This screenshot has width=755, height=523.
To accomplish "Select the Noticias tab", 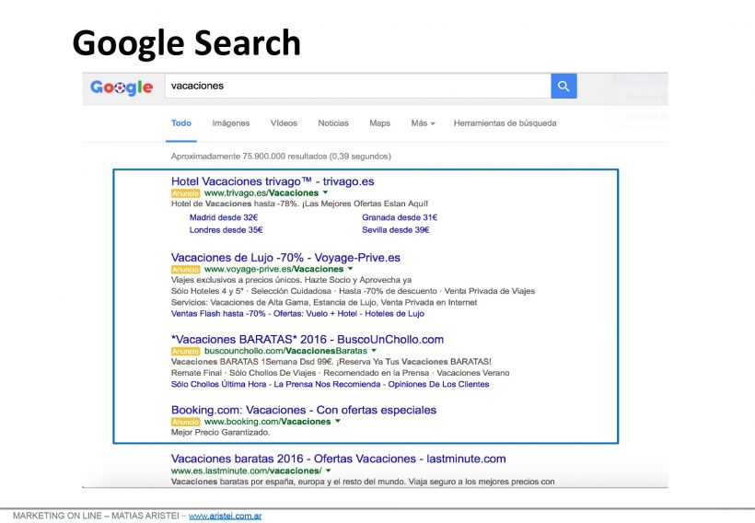I will (x=333, y=123).
